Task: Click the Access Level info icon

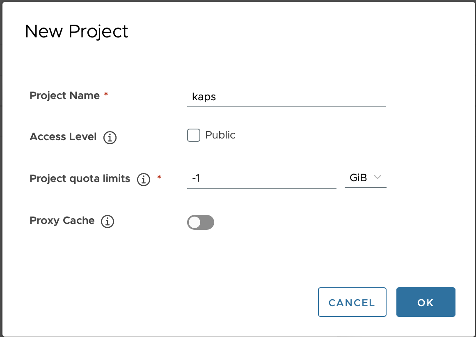Action: [x=110, y=138]
